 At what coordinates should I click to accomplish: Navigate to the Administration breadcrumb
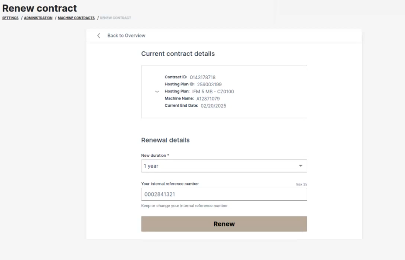tap(38, 18)
